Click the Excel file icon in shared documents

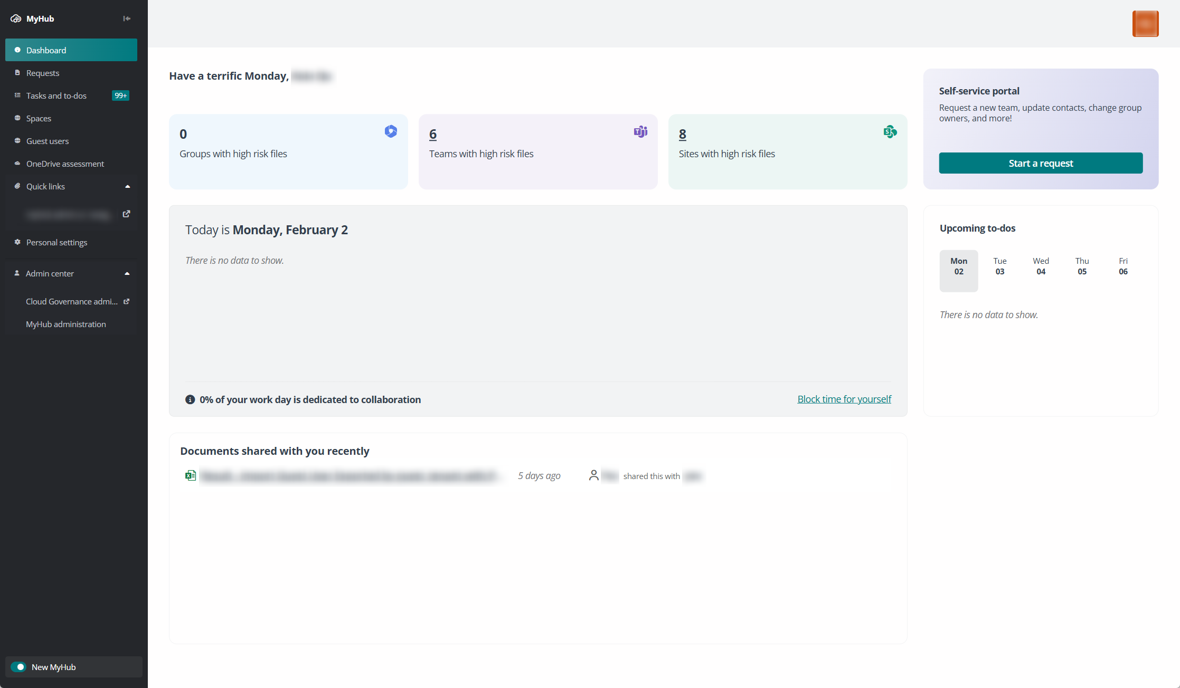click(x=191, y=475)
